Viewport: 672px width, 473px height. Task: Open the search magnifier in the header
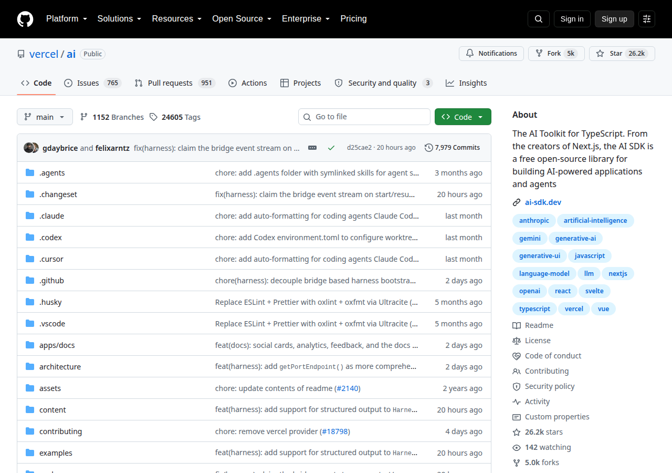[x=539, y=19]
